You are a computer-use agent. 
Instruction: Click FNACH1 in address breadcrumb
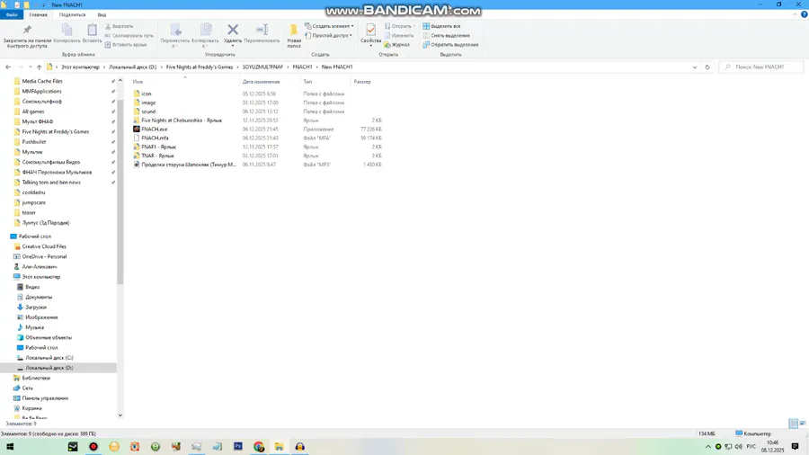(302, 67)
